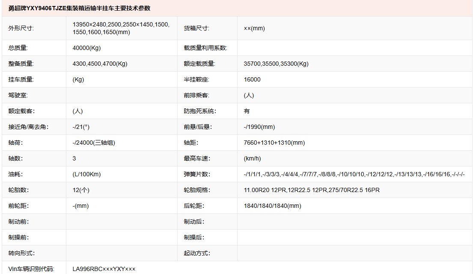Click the -/1990(mm) overhang value
This screenshot has height=274, width=473.
click(x=259, y=127)
